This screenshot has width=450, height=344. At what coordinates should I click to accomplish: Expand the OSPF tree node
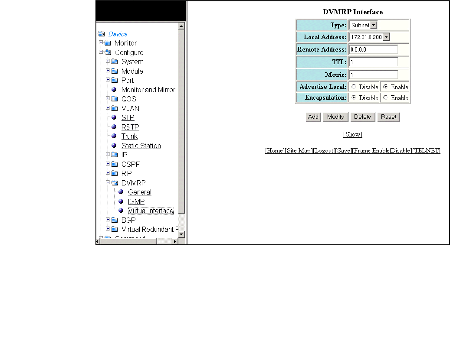coord(108,163)
